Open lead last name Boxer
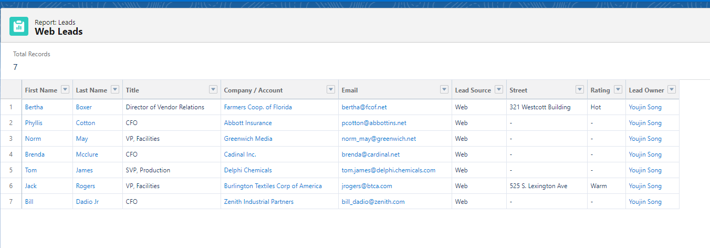The image size is (710, 248). click(x=84, y=107)
